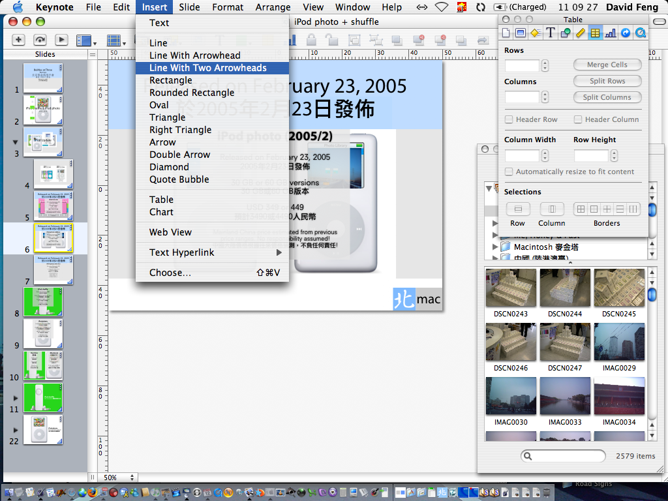
Task: Open the Chart inspector bar icon
Action: click(610, 33)
